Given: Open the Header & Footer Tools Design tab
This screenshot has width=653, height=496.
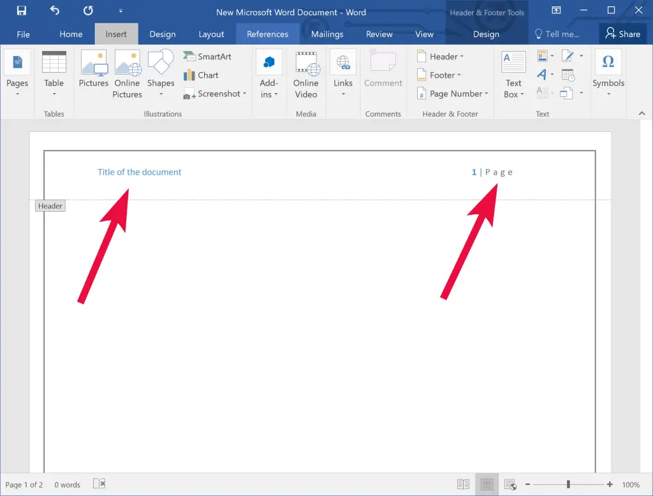Looking at the screenshot, I should click(x=486, y=34).
